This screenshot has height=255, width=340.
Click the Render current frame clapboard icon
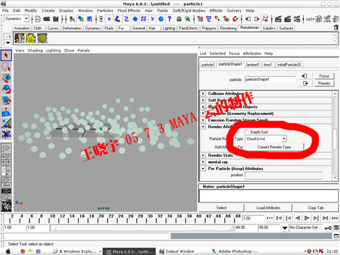(x=278, y=19)
